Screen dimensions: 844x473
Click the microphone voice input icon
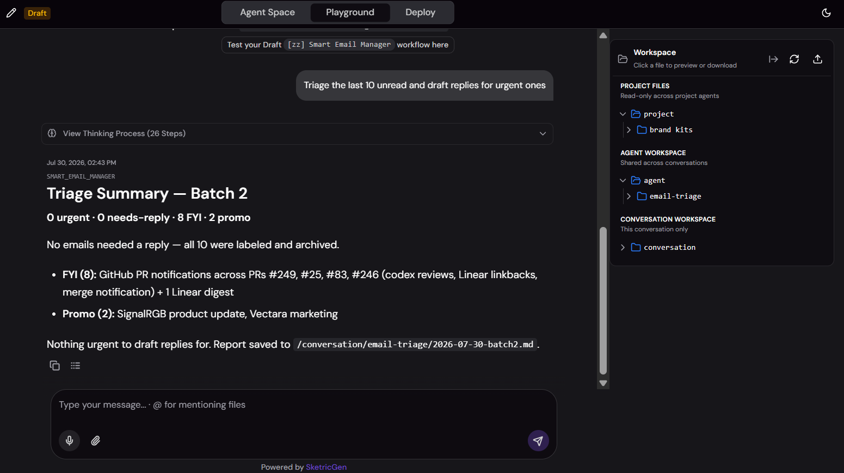[x=70, y=440]
